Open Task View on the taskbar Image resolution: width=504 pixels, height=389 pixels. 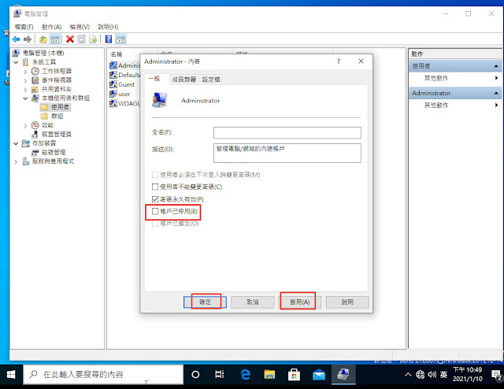click(220, 375)
